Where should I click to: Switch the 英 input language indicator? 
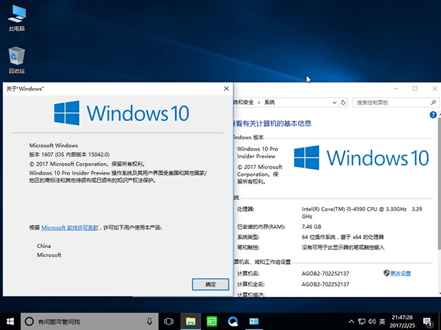[382, 321]
